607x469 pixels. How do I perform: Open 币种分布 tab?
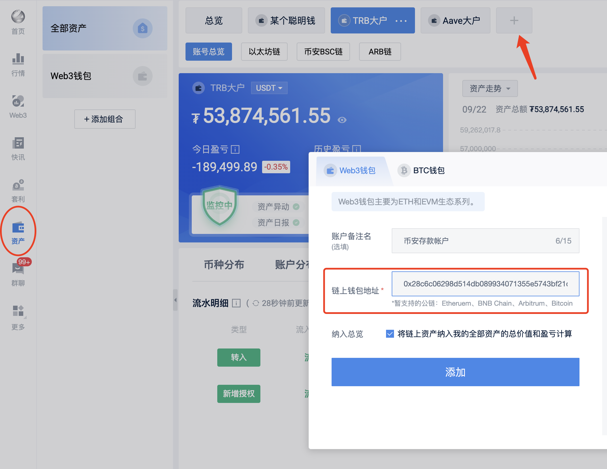(x=224, y=265)
